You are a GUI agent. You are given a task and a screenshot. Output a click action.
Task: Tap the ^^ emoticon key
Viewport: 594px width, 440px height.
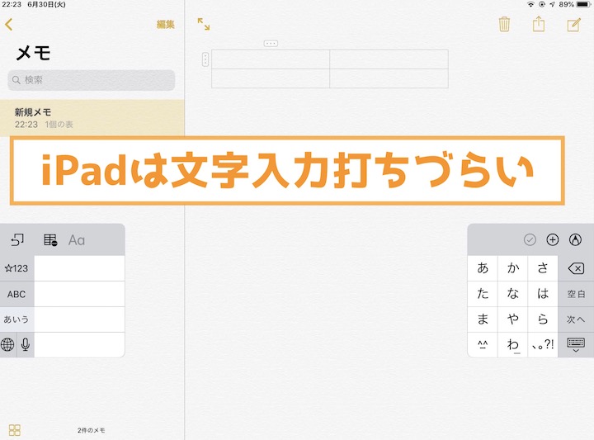pos(483,345)
